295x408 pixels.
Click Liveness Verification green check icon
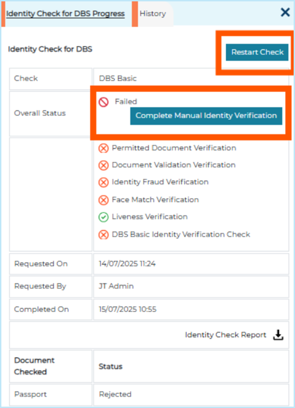103,217
